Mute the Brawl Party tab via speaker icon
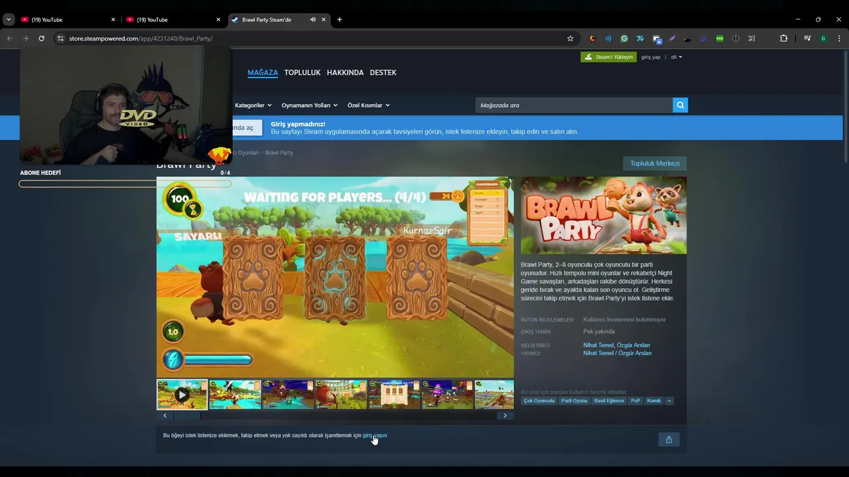Image resolution: width=849 pixels, height=477 pixels. pos(313,19)
